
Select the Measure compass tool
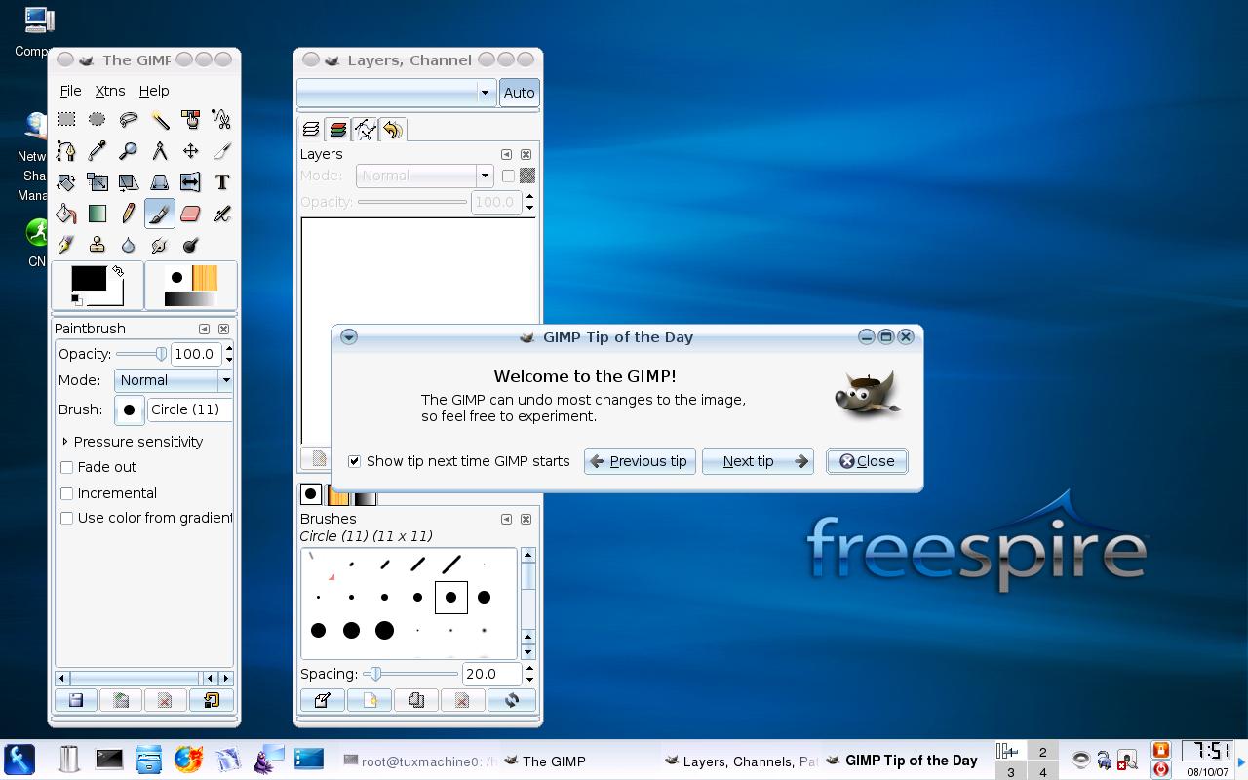[x=160, y=151]
